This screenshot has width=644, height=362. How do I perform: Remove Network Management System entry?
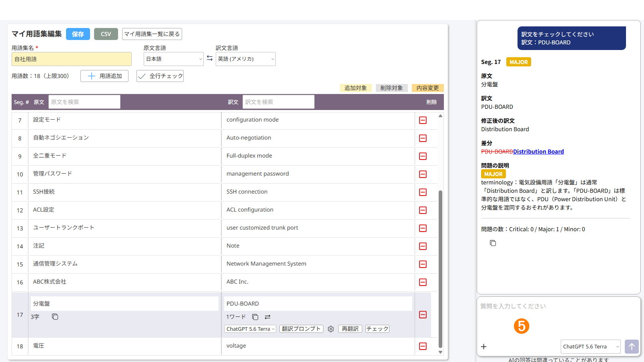coord(423,264)
